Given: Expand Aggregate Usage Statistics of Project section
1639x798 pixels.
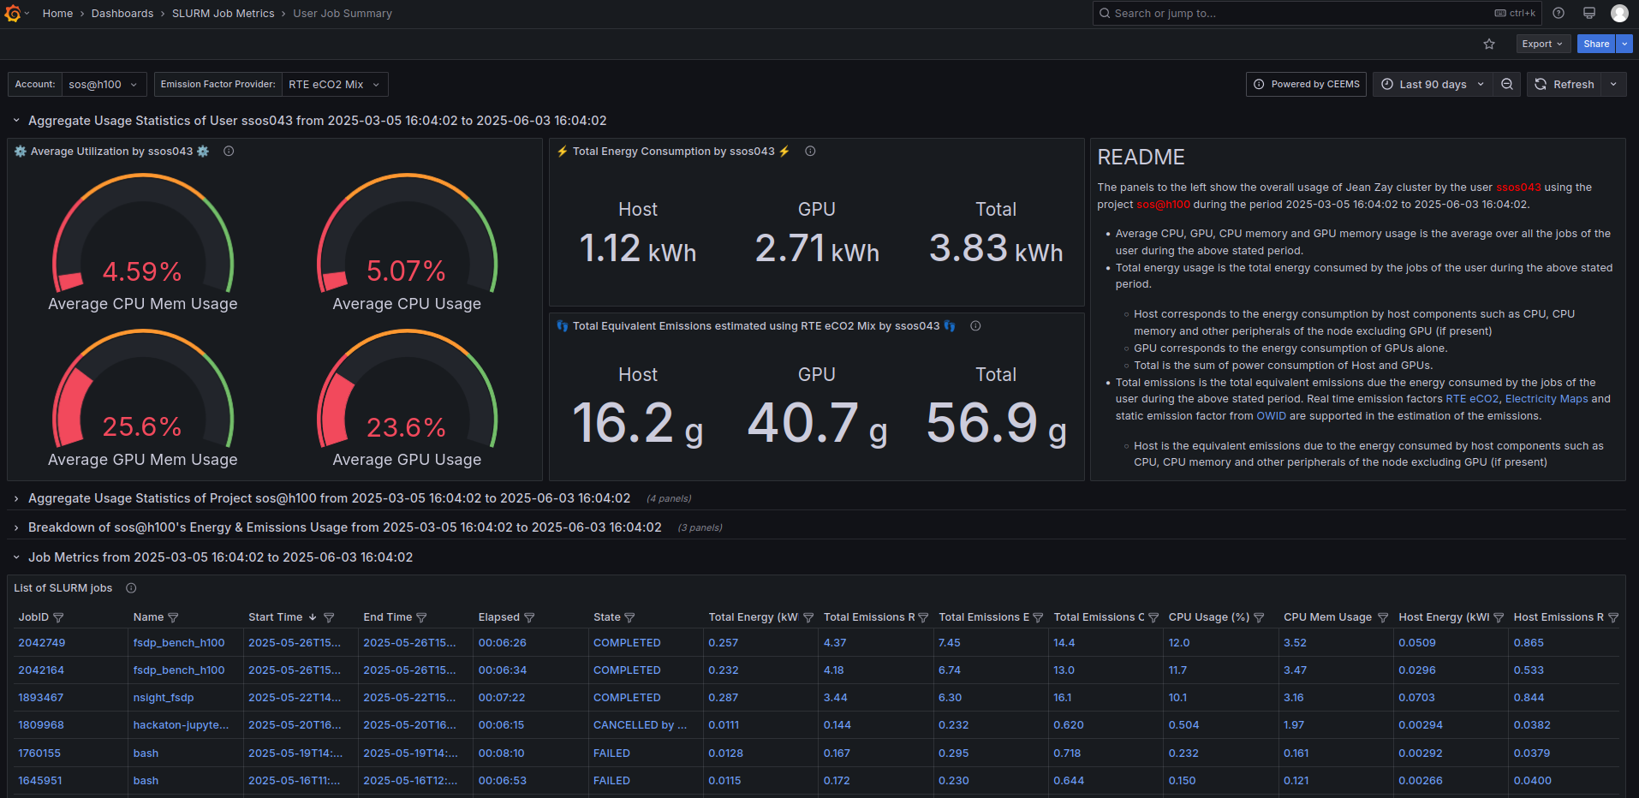Looking at the screenshot, I should [x=15, y=498].
